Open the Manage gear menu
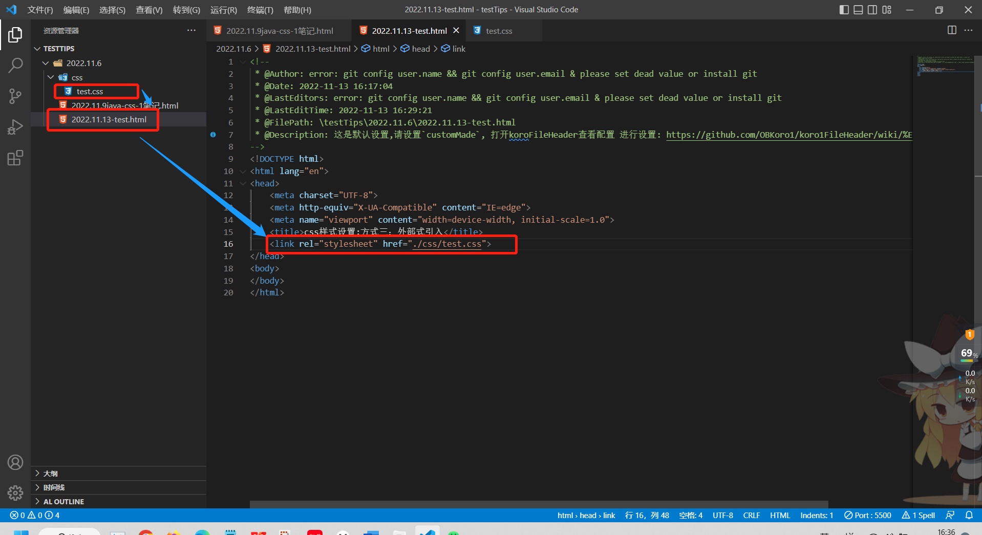Image resolution: width=982 pixels, height=535 pixels. 15,493
